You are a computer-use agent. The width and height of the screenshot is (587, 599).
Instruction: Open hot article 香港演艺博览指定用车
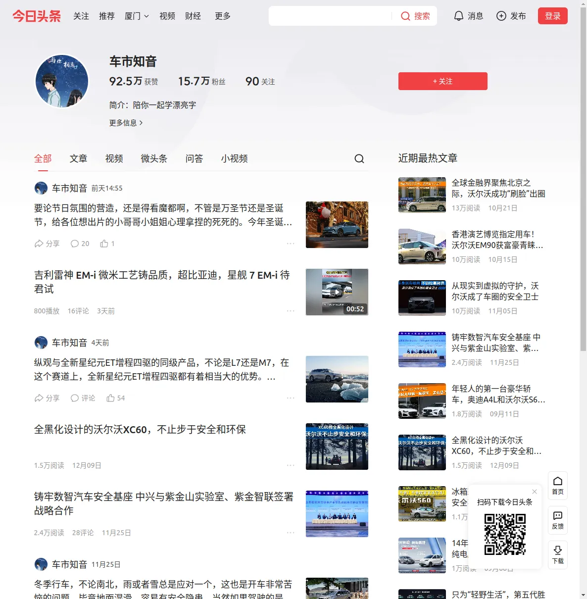coord(497,240)
